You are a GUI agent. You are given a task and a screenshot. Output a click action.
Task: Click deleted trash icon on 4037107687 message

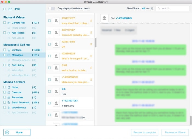tap(91, 32)
